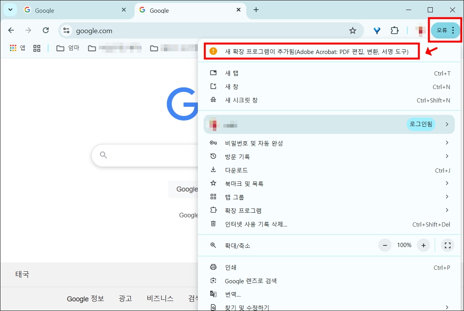Open the extensions puzzle piece icon
The image size is (464, 311).
(x=395, y=30)
